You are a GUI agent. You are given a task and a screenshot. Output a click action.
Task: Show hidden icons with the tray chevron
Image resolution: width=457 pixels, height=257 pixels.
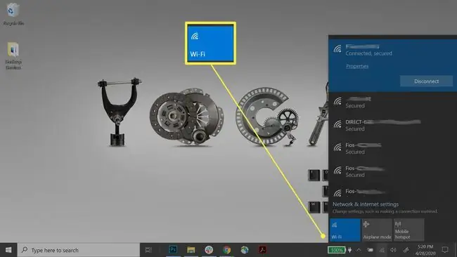(359, 250)
